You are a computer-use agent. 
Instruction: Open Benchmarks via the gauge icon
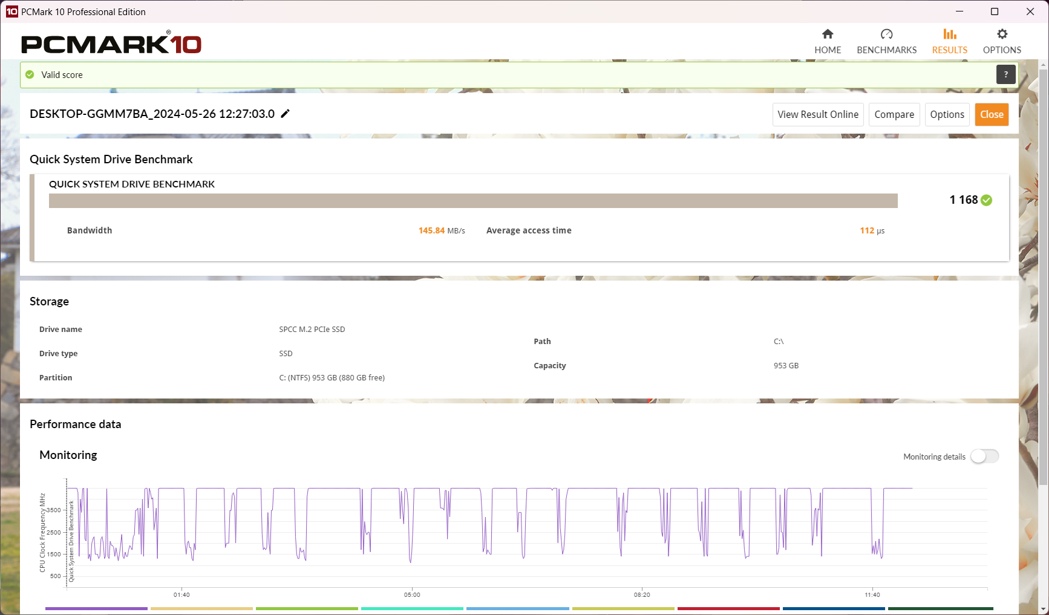[x=886, y=34]
